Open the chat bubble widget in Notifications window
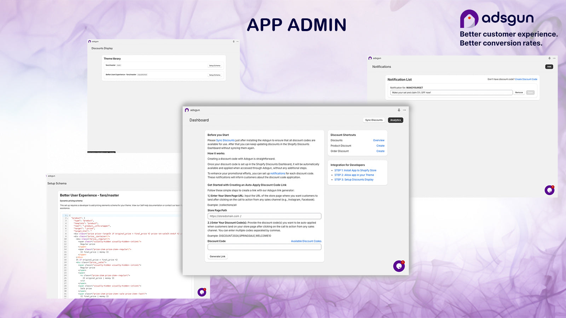The image size is (566, 318). (549, 190)
